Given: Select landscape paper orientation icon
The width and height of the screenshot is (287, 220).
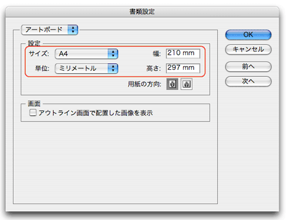Looking at the screenshot, I should (187, 84).
